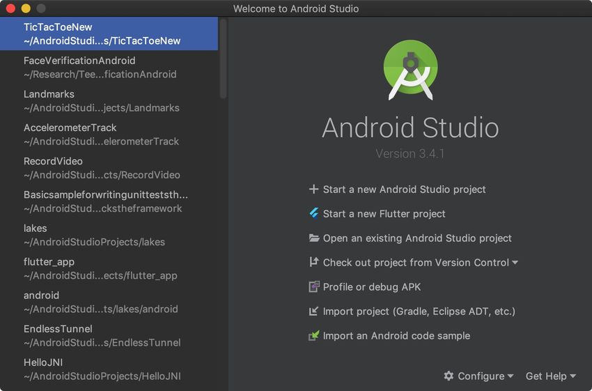
Task: Select the TicTacToeNew recent project
Action: (109, 33)
